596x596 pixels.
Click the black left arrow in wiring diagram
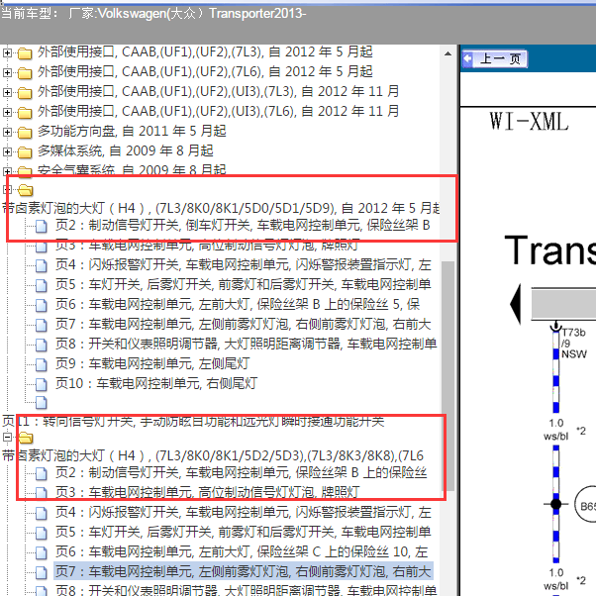click(516, 304)
